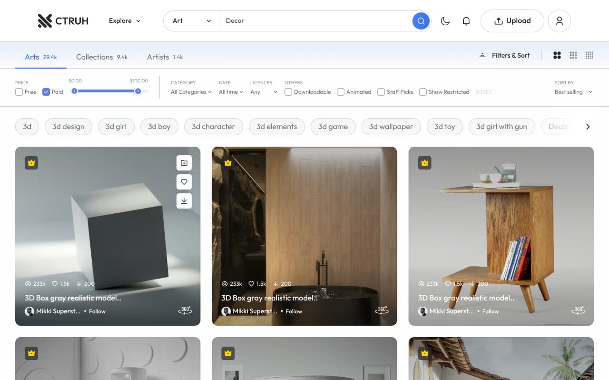Open the Licences Any dropdown
The image size is (609, 380).
[x=264, y=92]
